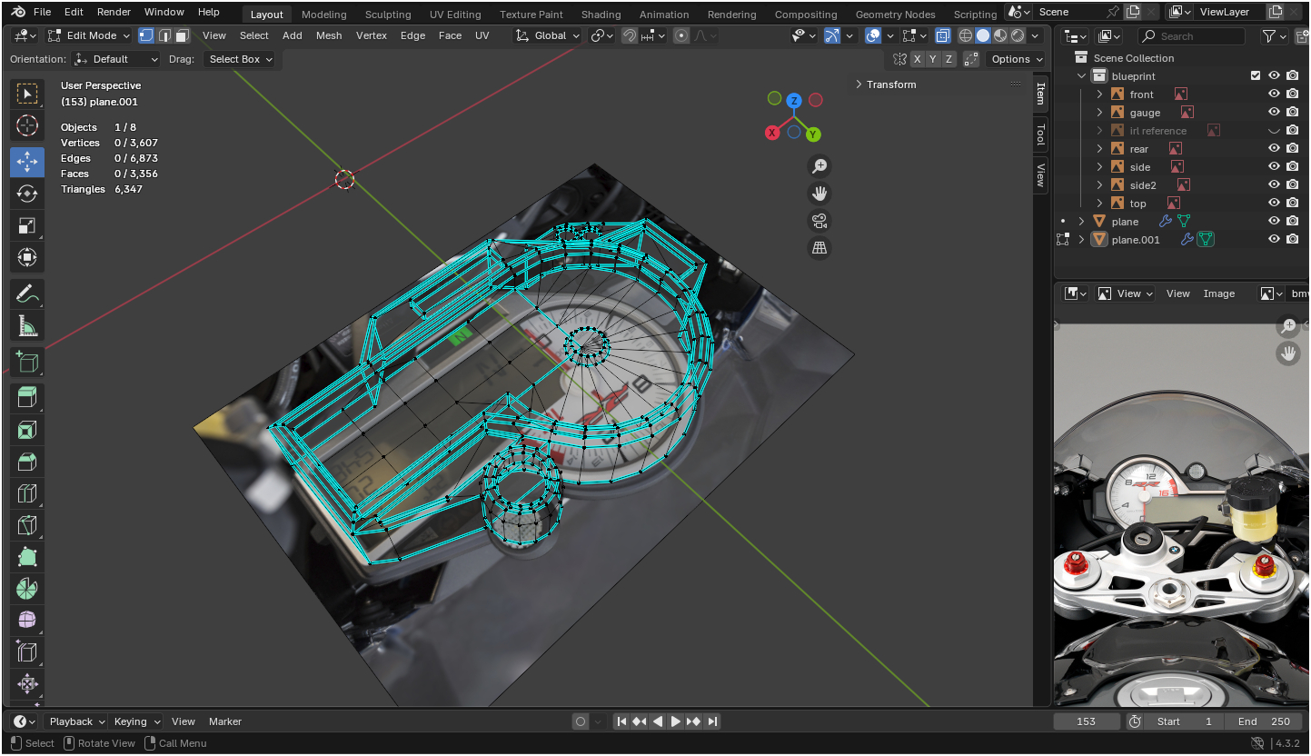Choose the Move tool
Viewport: 1311px width, 756px height.
pyautogui.click(x=27, y=161)
